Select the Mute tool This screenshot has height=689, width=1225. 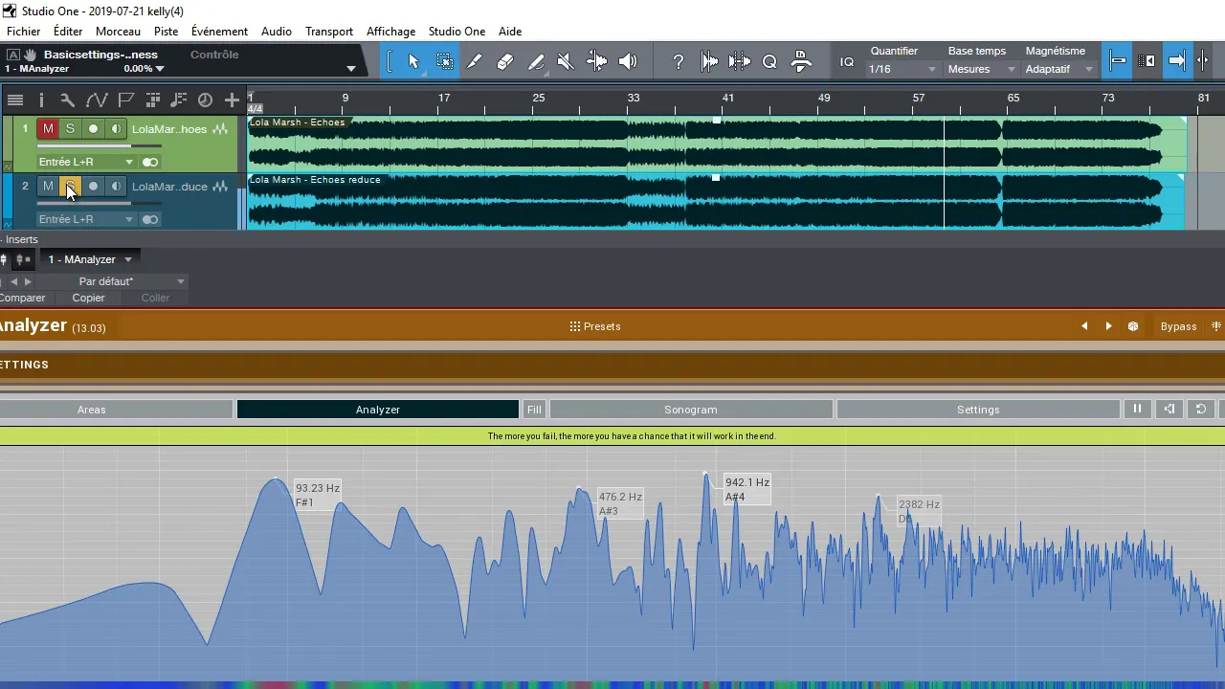point(566,61)
